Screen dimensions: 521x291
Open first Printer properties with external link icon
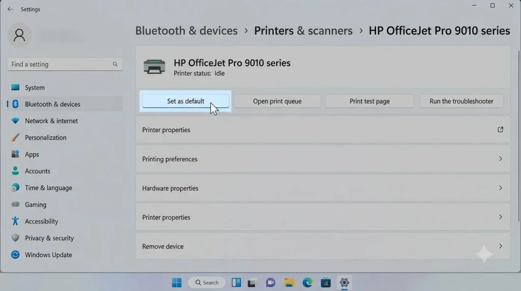tap(323, 130)
